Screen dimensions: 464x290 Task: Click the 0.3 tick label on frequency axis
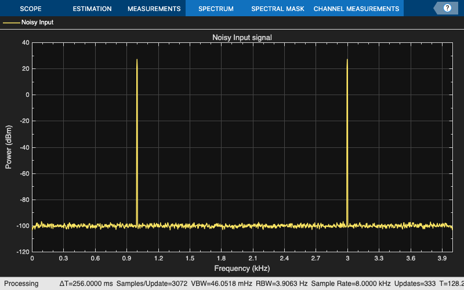tap(63, 258)
